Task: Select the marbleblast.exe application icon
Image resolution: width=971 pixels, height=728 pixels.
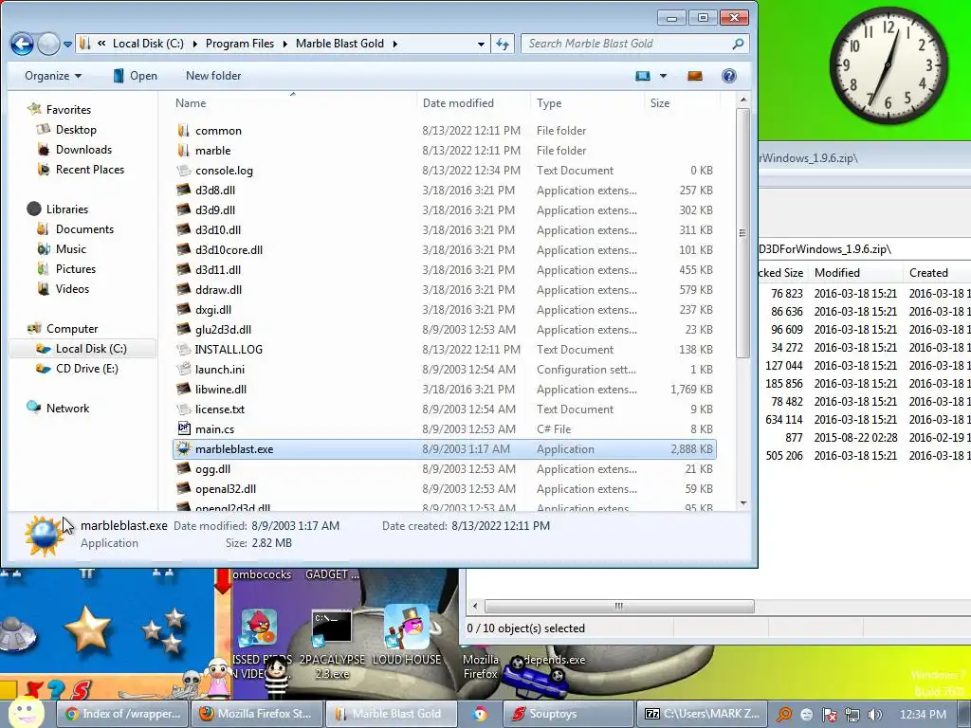Action: (183, 448)
